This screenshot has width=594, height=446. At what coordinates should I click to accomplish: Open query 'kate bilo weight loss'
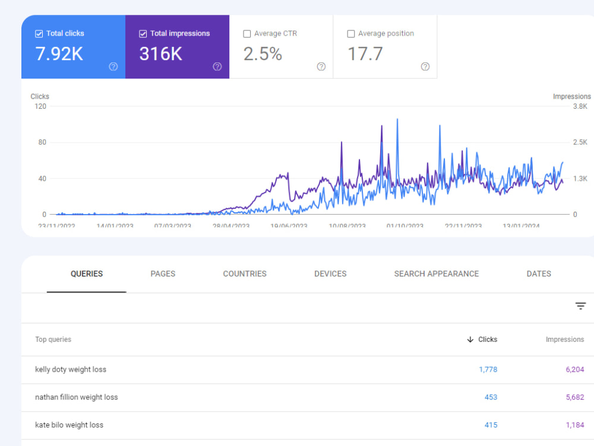[69, 425]
